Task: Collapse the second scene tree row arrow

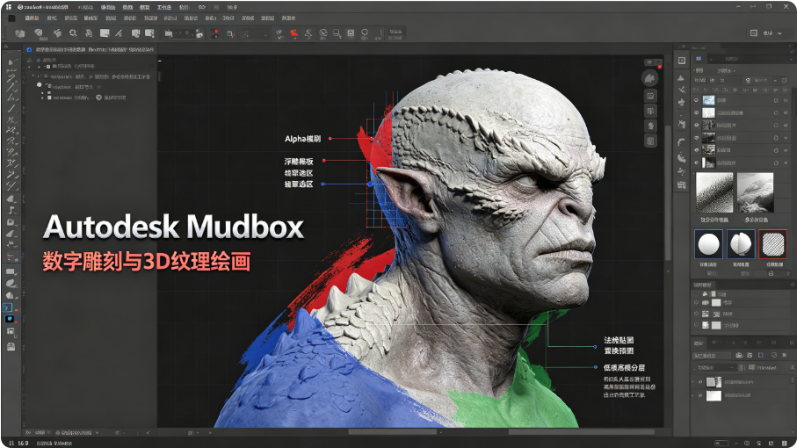Action: (29, 67)
